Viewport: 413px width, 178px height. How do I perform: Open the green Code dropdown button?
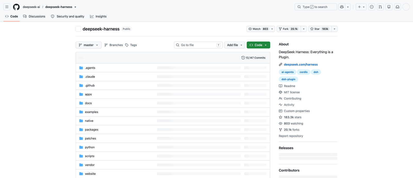[258, 45]
